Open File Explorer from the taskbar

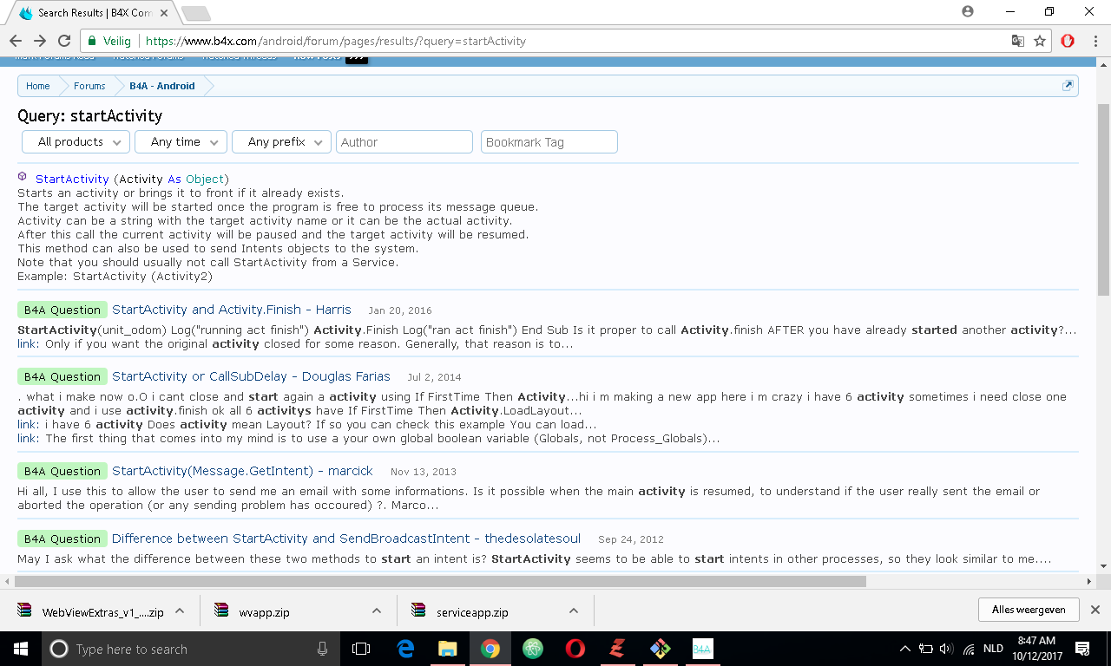coord(448,649)
